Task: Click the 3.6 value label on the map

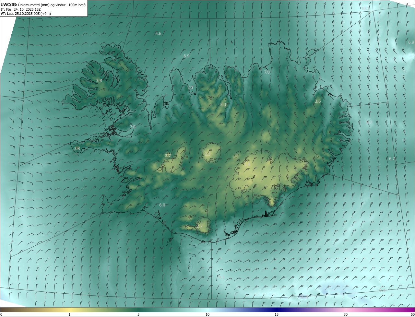Action: (x=318, y=101)
